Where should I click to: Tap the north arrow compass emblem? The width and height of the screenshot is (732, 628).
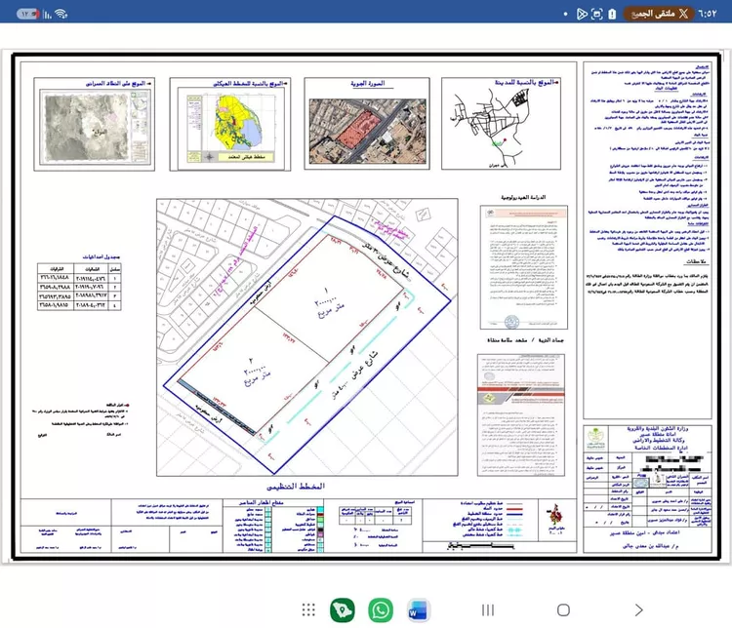click(x=555, y=515)
